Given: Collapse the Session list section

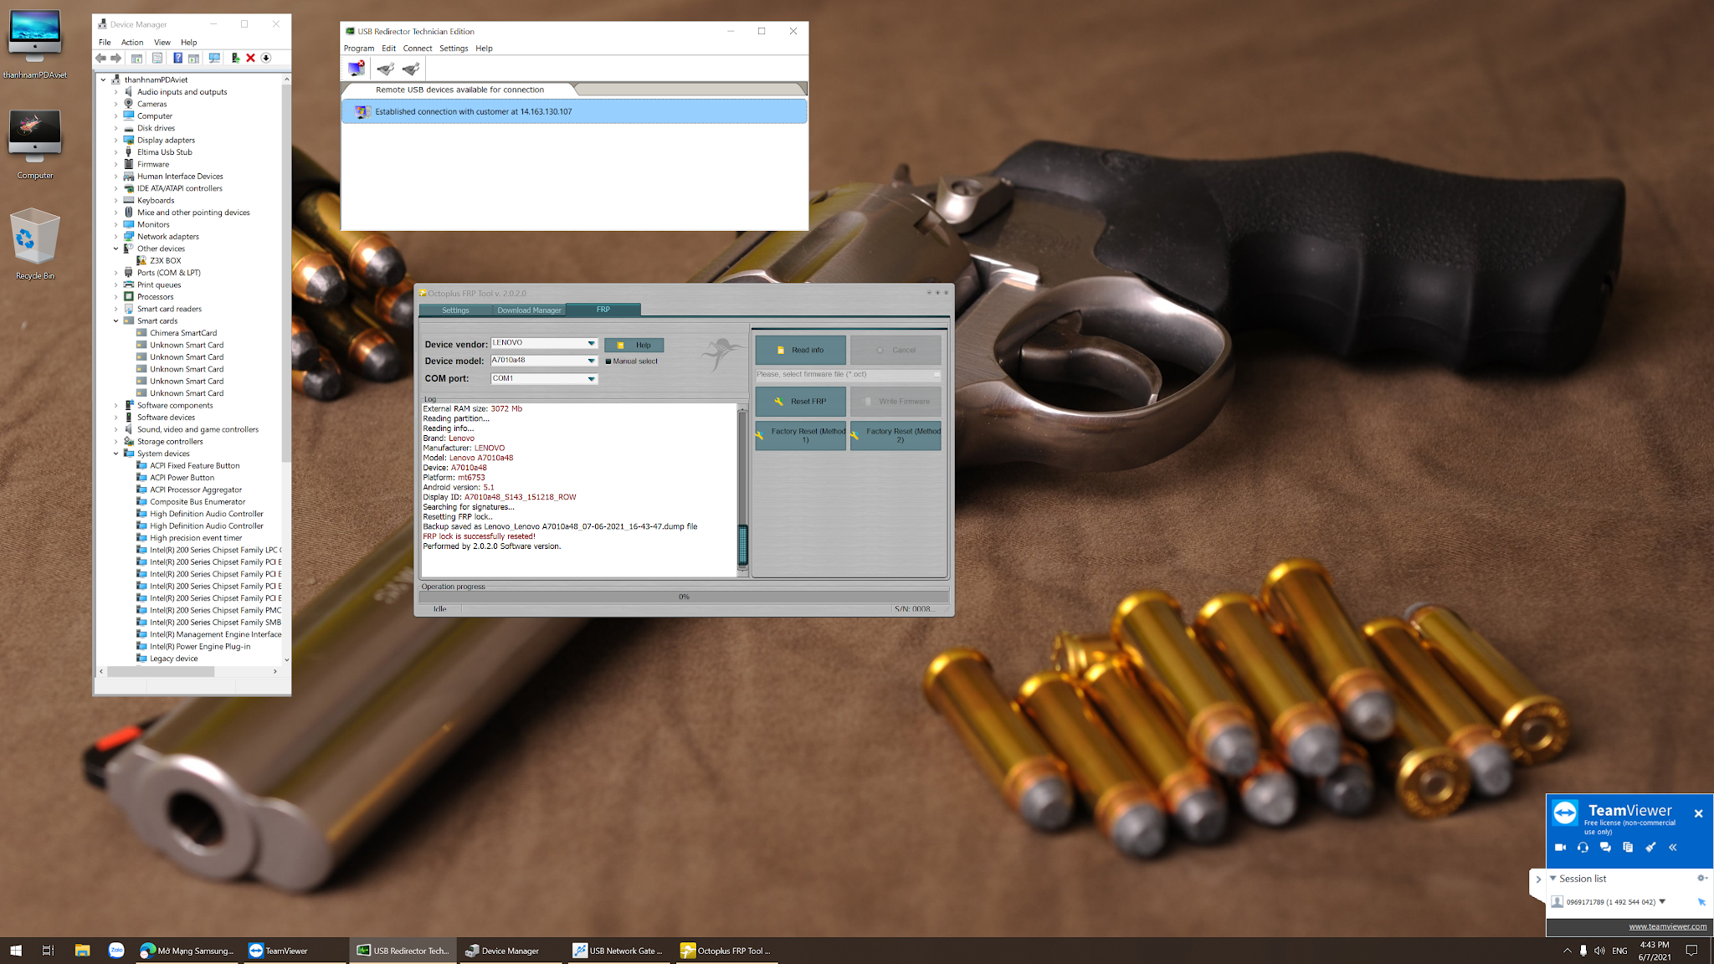Looking at the screenshot, I should [x=1553, y=879].
